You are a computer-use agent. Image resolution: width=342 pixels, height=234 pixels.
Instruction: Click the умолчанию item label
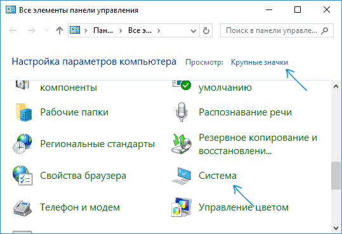click(225, 88)
